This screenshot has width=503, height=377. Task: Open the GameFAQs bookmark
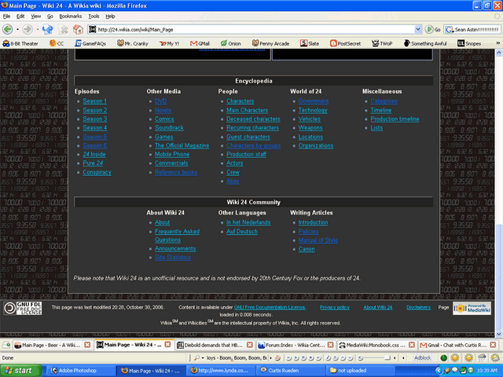(x=90, y=43)
